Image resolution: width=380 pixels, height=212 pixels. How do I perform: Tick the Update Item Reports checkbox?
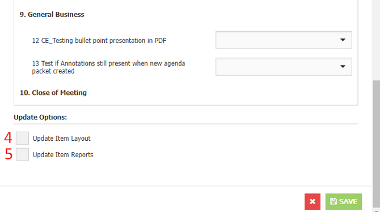(x=22, y=154)
